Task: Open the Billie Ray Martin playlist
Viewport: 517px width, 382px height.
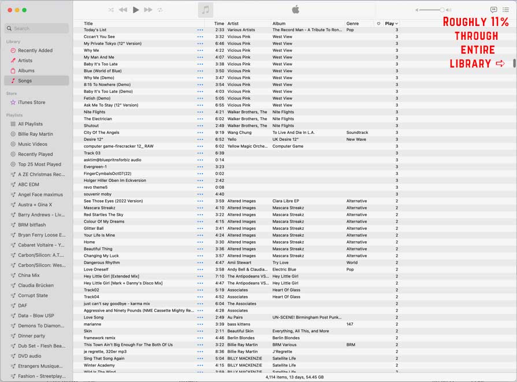Action: click(x=35, y=134)
